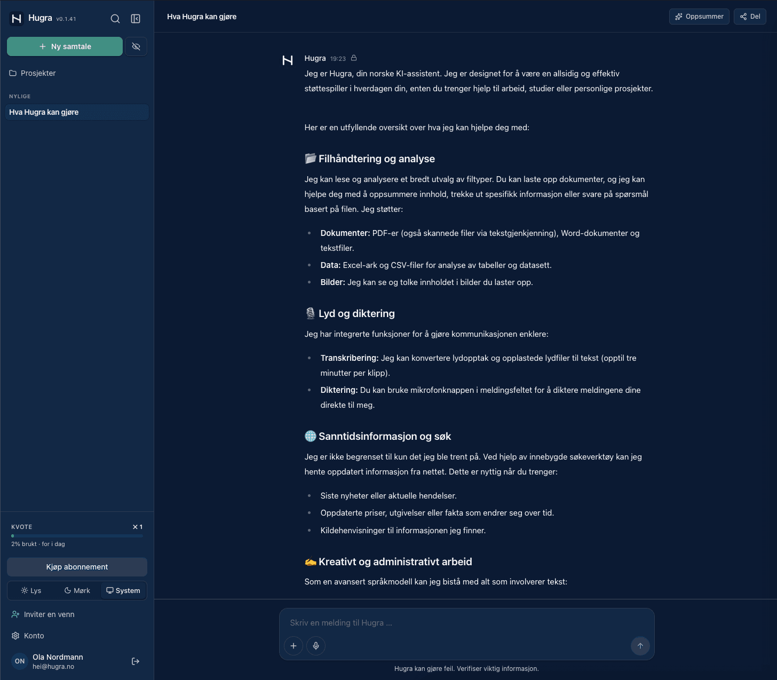Click the plus attachment button
This screenshot has width=777, height=680.
[x=294, y=646]
